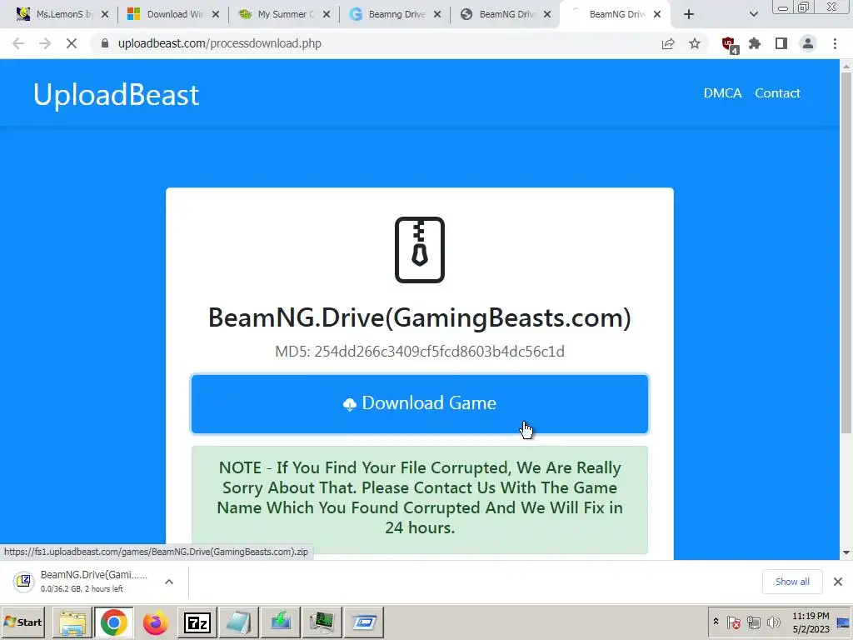Open the Contact link
The image size is (853, 640).
coord(777,93)
